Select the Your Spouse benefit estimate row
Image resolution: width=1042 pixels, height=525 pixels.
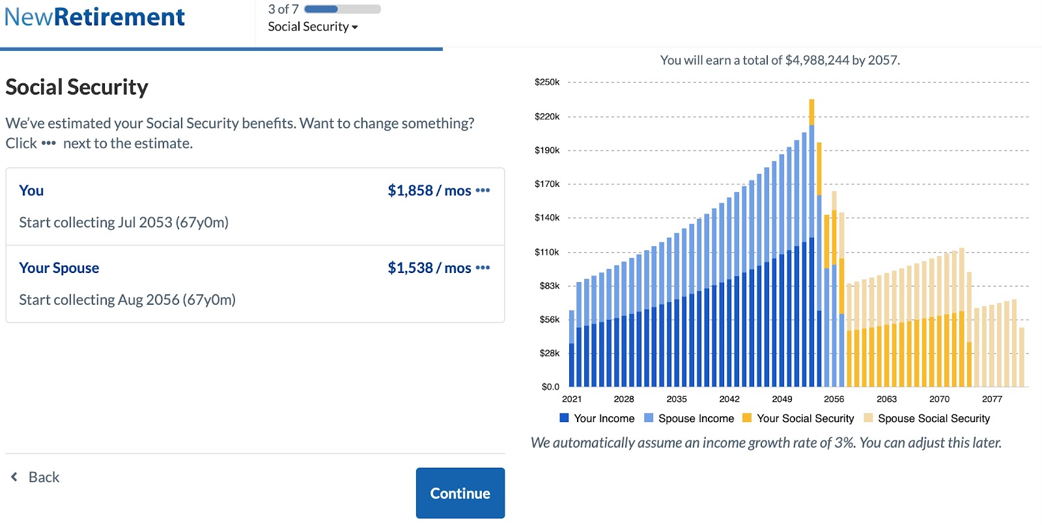click(255, 284)
